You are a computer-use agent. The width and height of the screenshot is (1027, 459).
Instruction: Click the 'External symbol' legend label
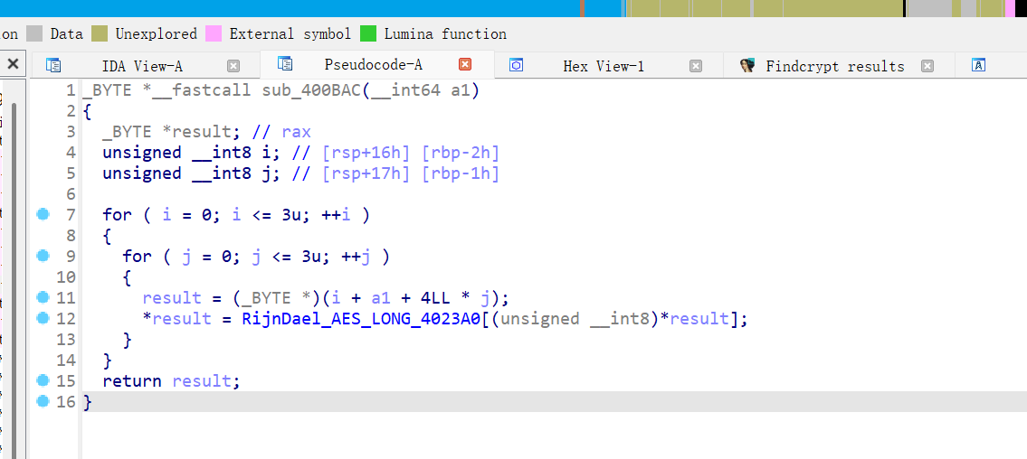pyautogui.click(x=290, y=33)
